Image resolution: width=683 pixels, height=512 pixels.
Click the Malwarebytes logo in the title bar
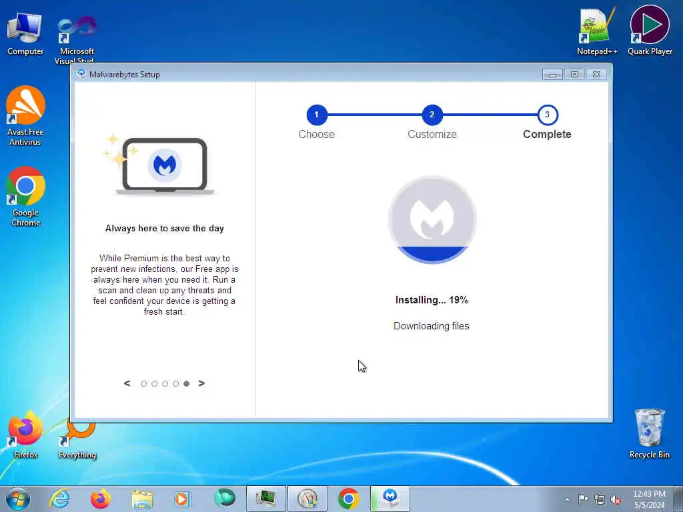(x=81, y=74)
